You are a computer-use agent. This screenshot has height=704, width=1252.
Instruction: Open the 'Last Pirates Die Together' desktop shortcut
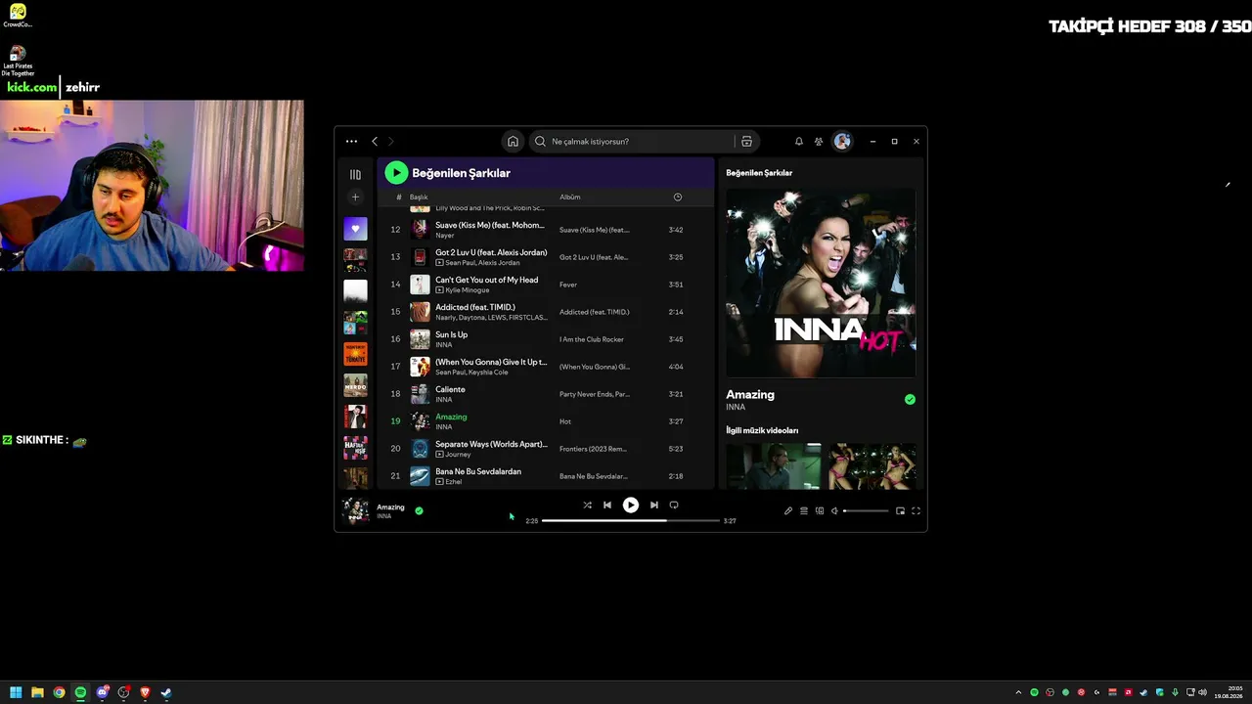[x=18, y=61]
